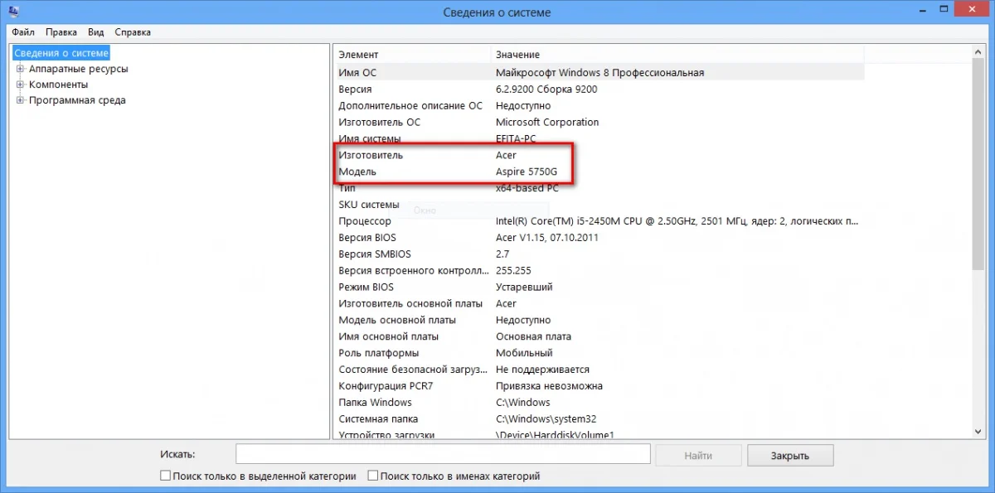Image resolution: width=995 pixels, height=493 pixels.
Task: Select the Aspire 5750G model value
Action: coord(527,172)
